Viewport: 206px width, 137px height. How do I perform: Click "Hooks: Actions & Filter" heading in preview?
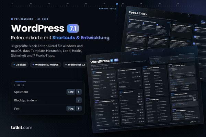pyautogui.click(x=181, y=94)
